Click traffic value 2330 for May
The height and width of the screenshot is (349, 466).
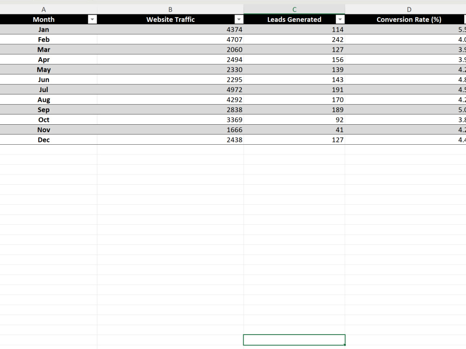point(170,70)
